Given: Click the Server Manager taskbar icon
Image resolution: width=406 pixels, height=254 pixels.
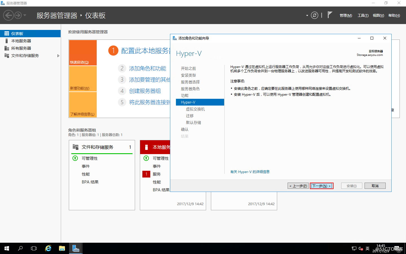Looking at the screenshot, I should tap(76, 248).
